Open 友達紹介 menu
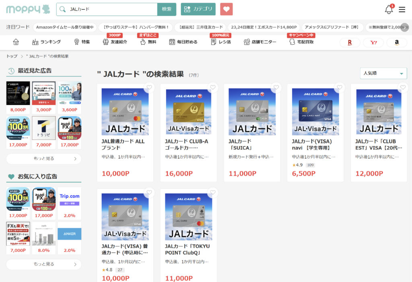The width and height of the screenshot is (412, 282). 115,42
